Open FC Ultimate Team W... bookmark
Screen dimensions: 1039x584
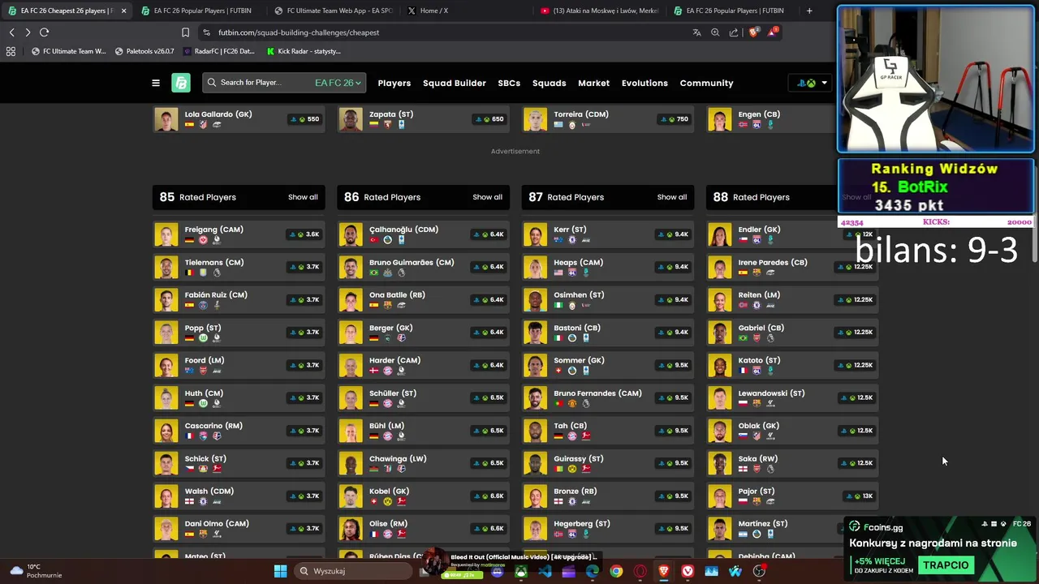pyautogui.click(x=69, y=51)
